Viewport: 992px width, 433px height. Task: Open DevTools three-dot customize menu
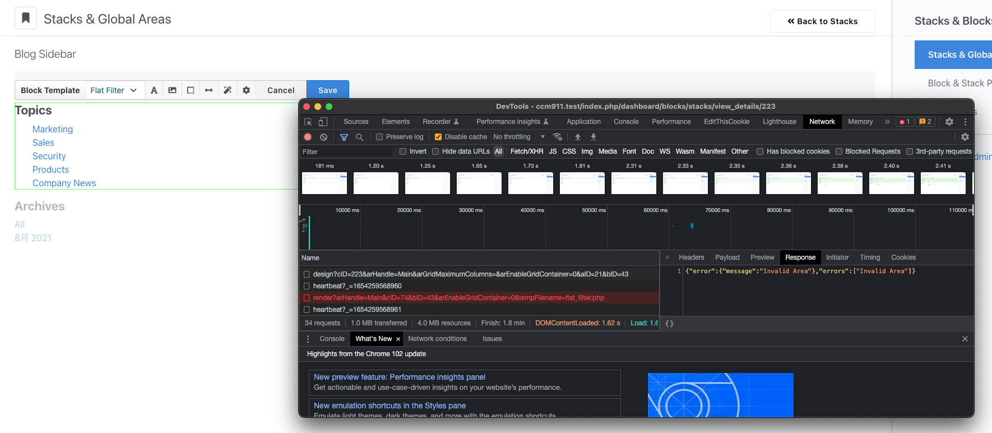coord(965,122)
